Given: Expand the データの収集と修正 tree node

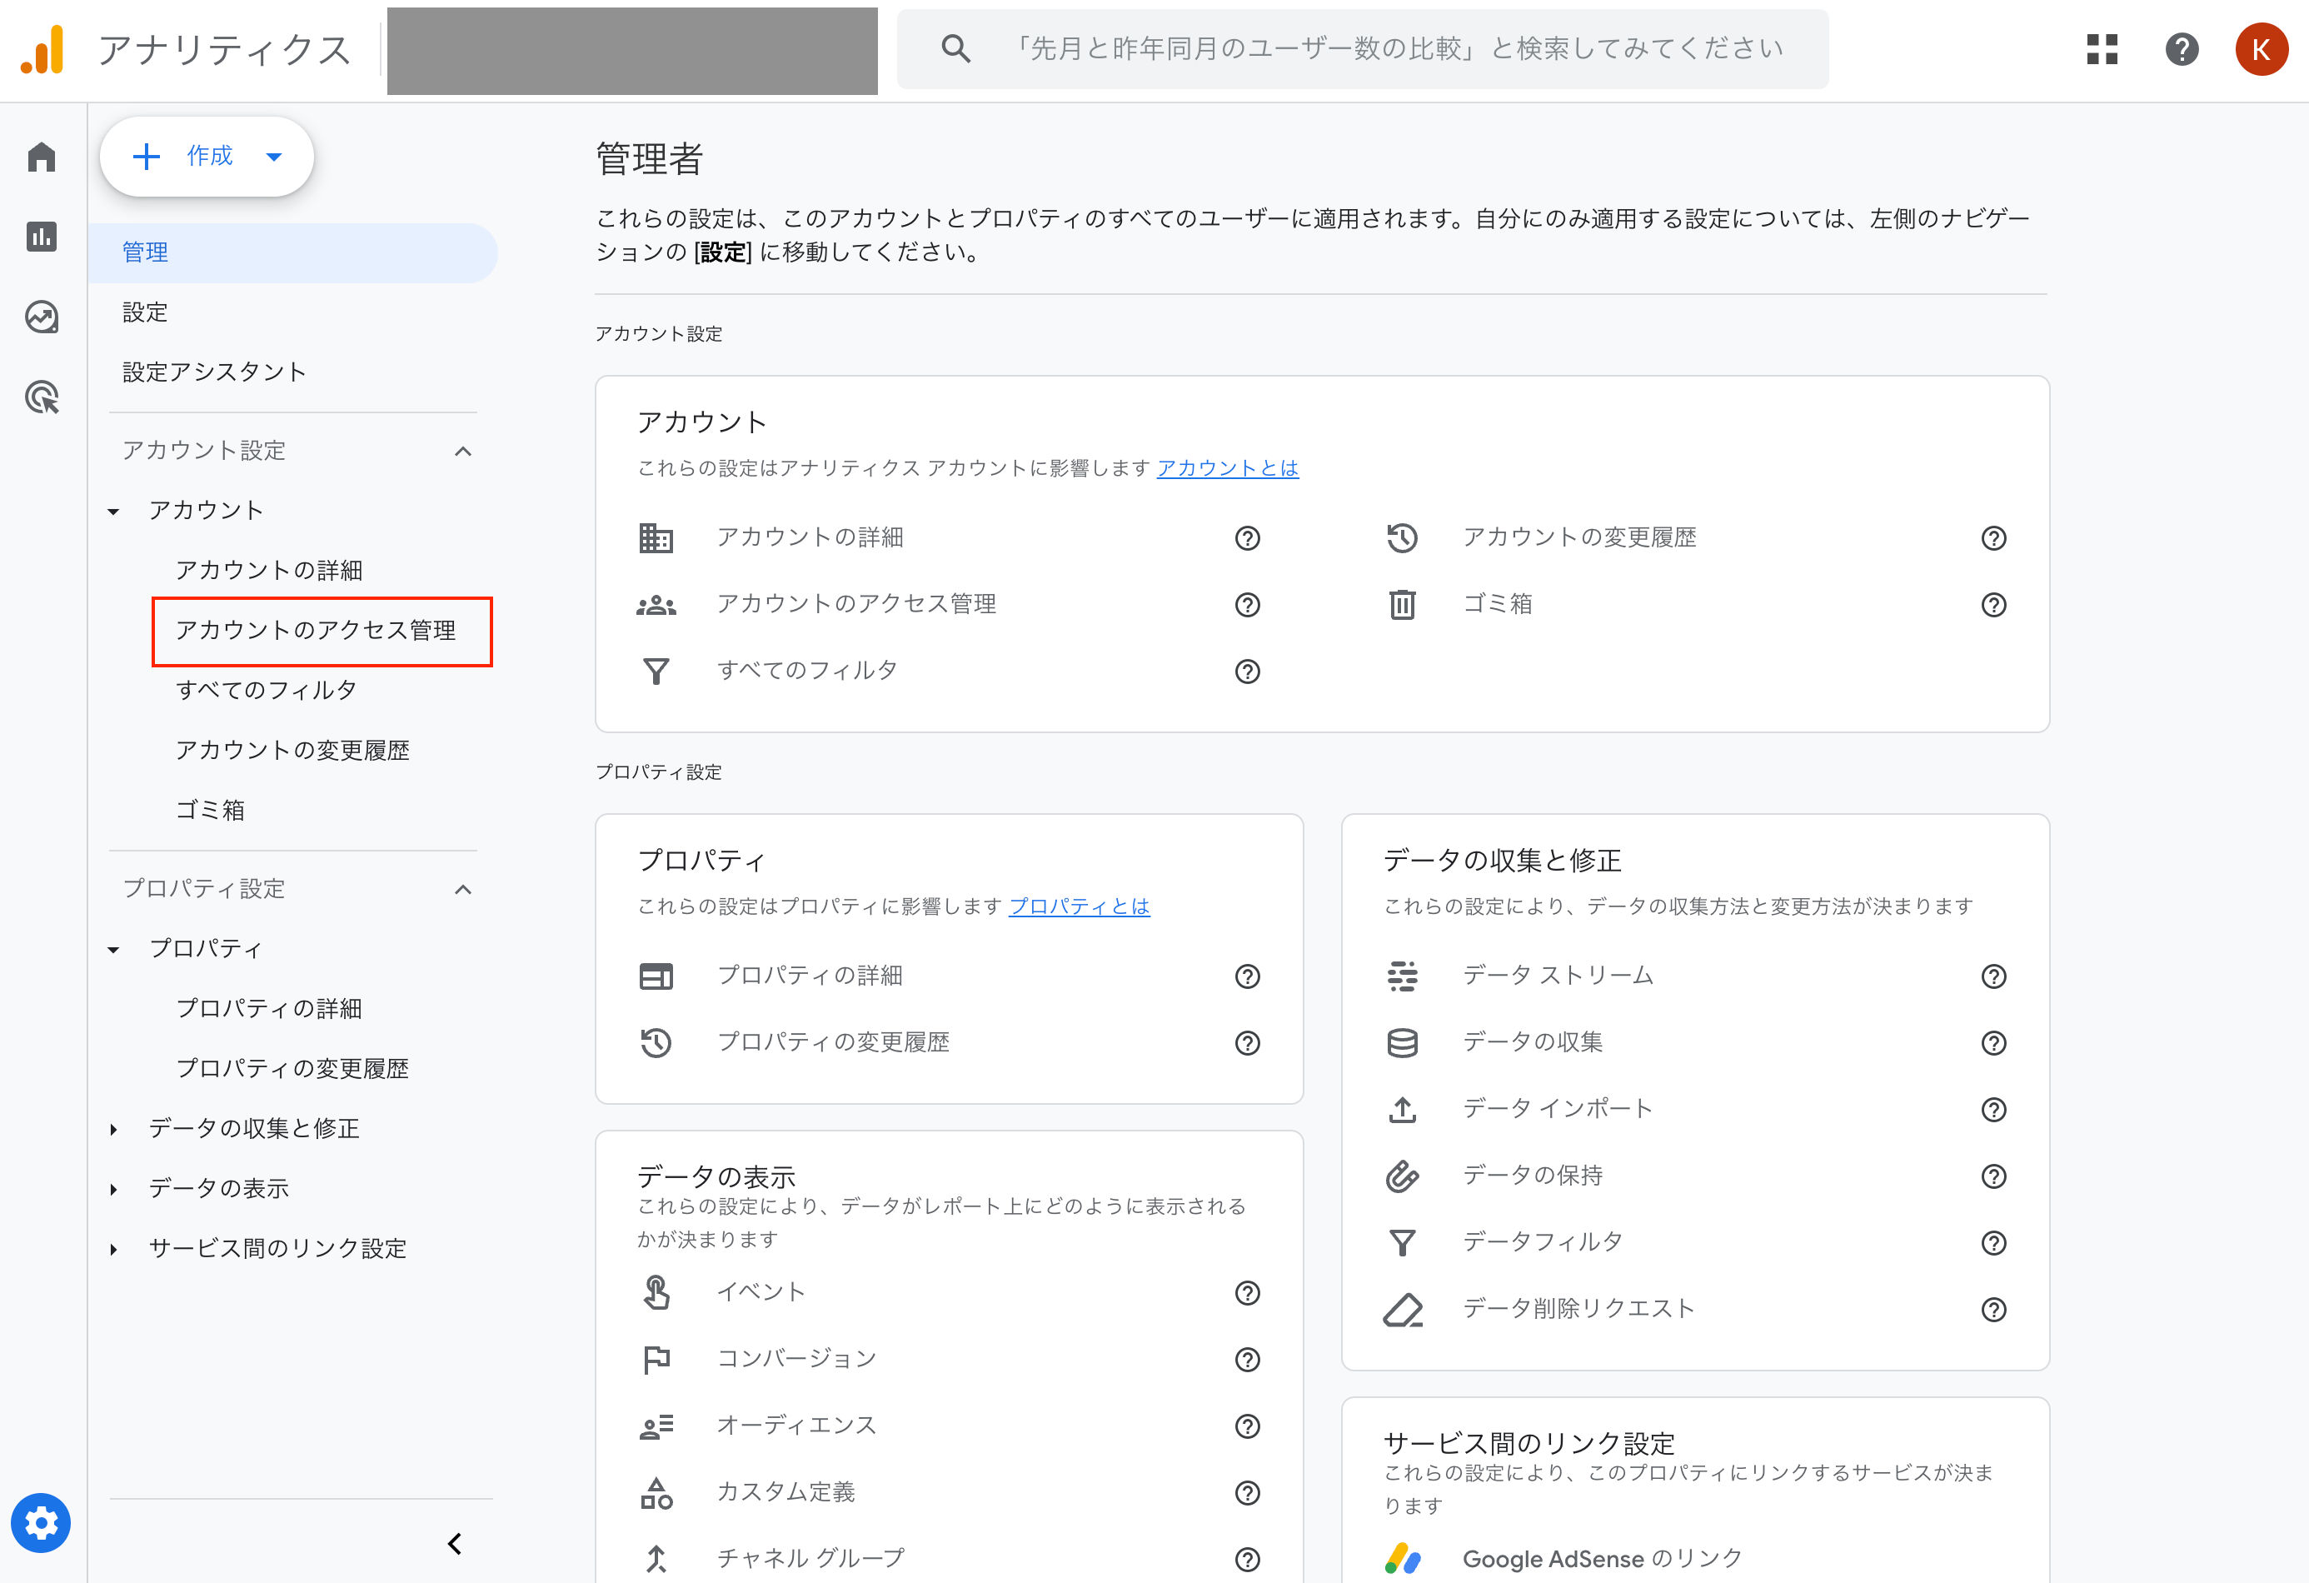Looking at the screenshot, I should pyautogui.click(x=113, y=1129).
